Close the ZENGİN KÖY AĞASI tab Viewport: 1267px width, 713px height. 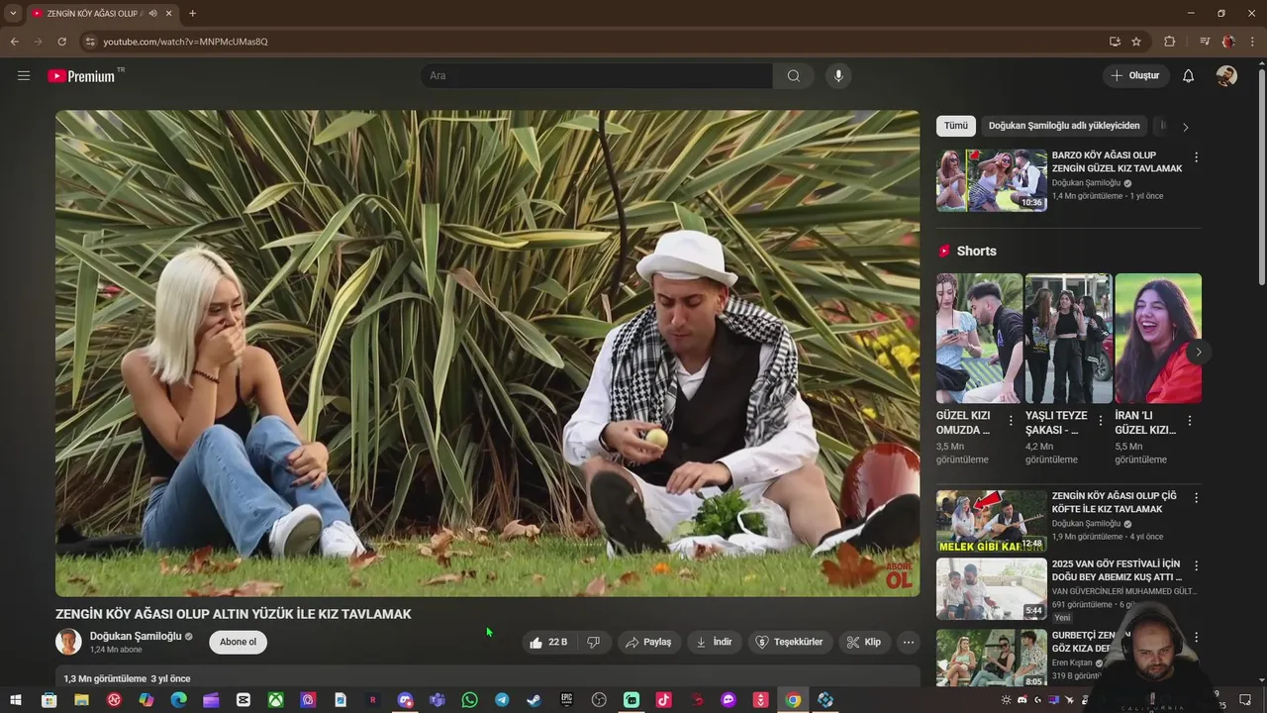pyautogui.click(x=169, y=13)
